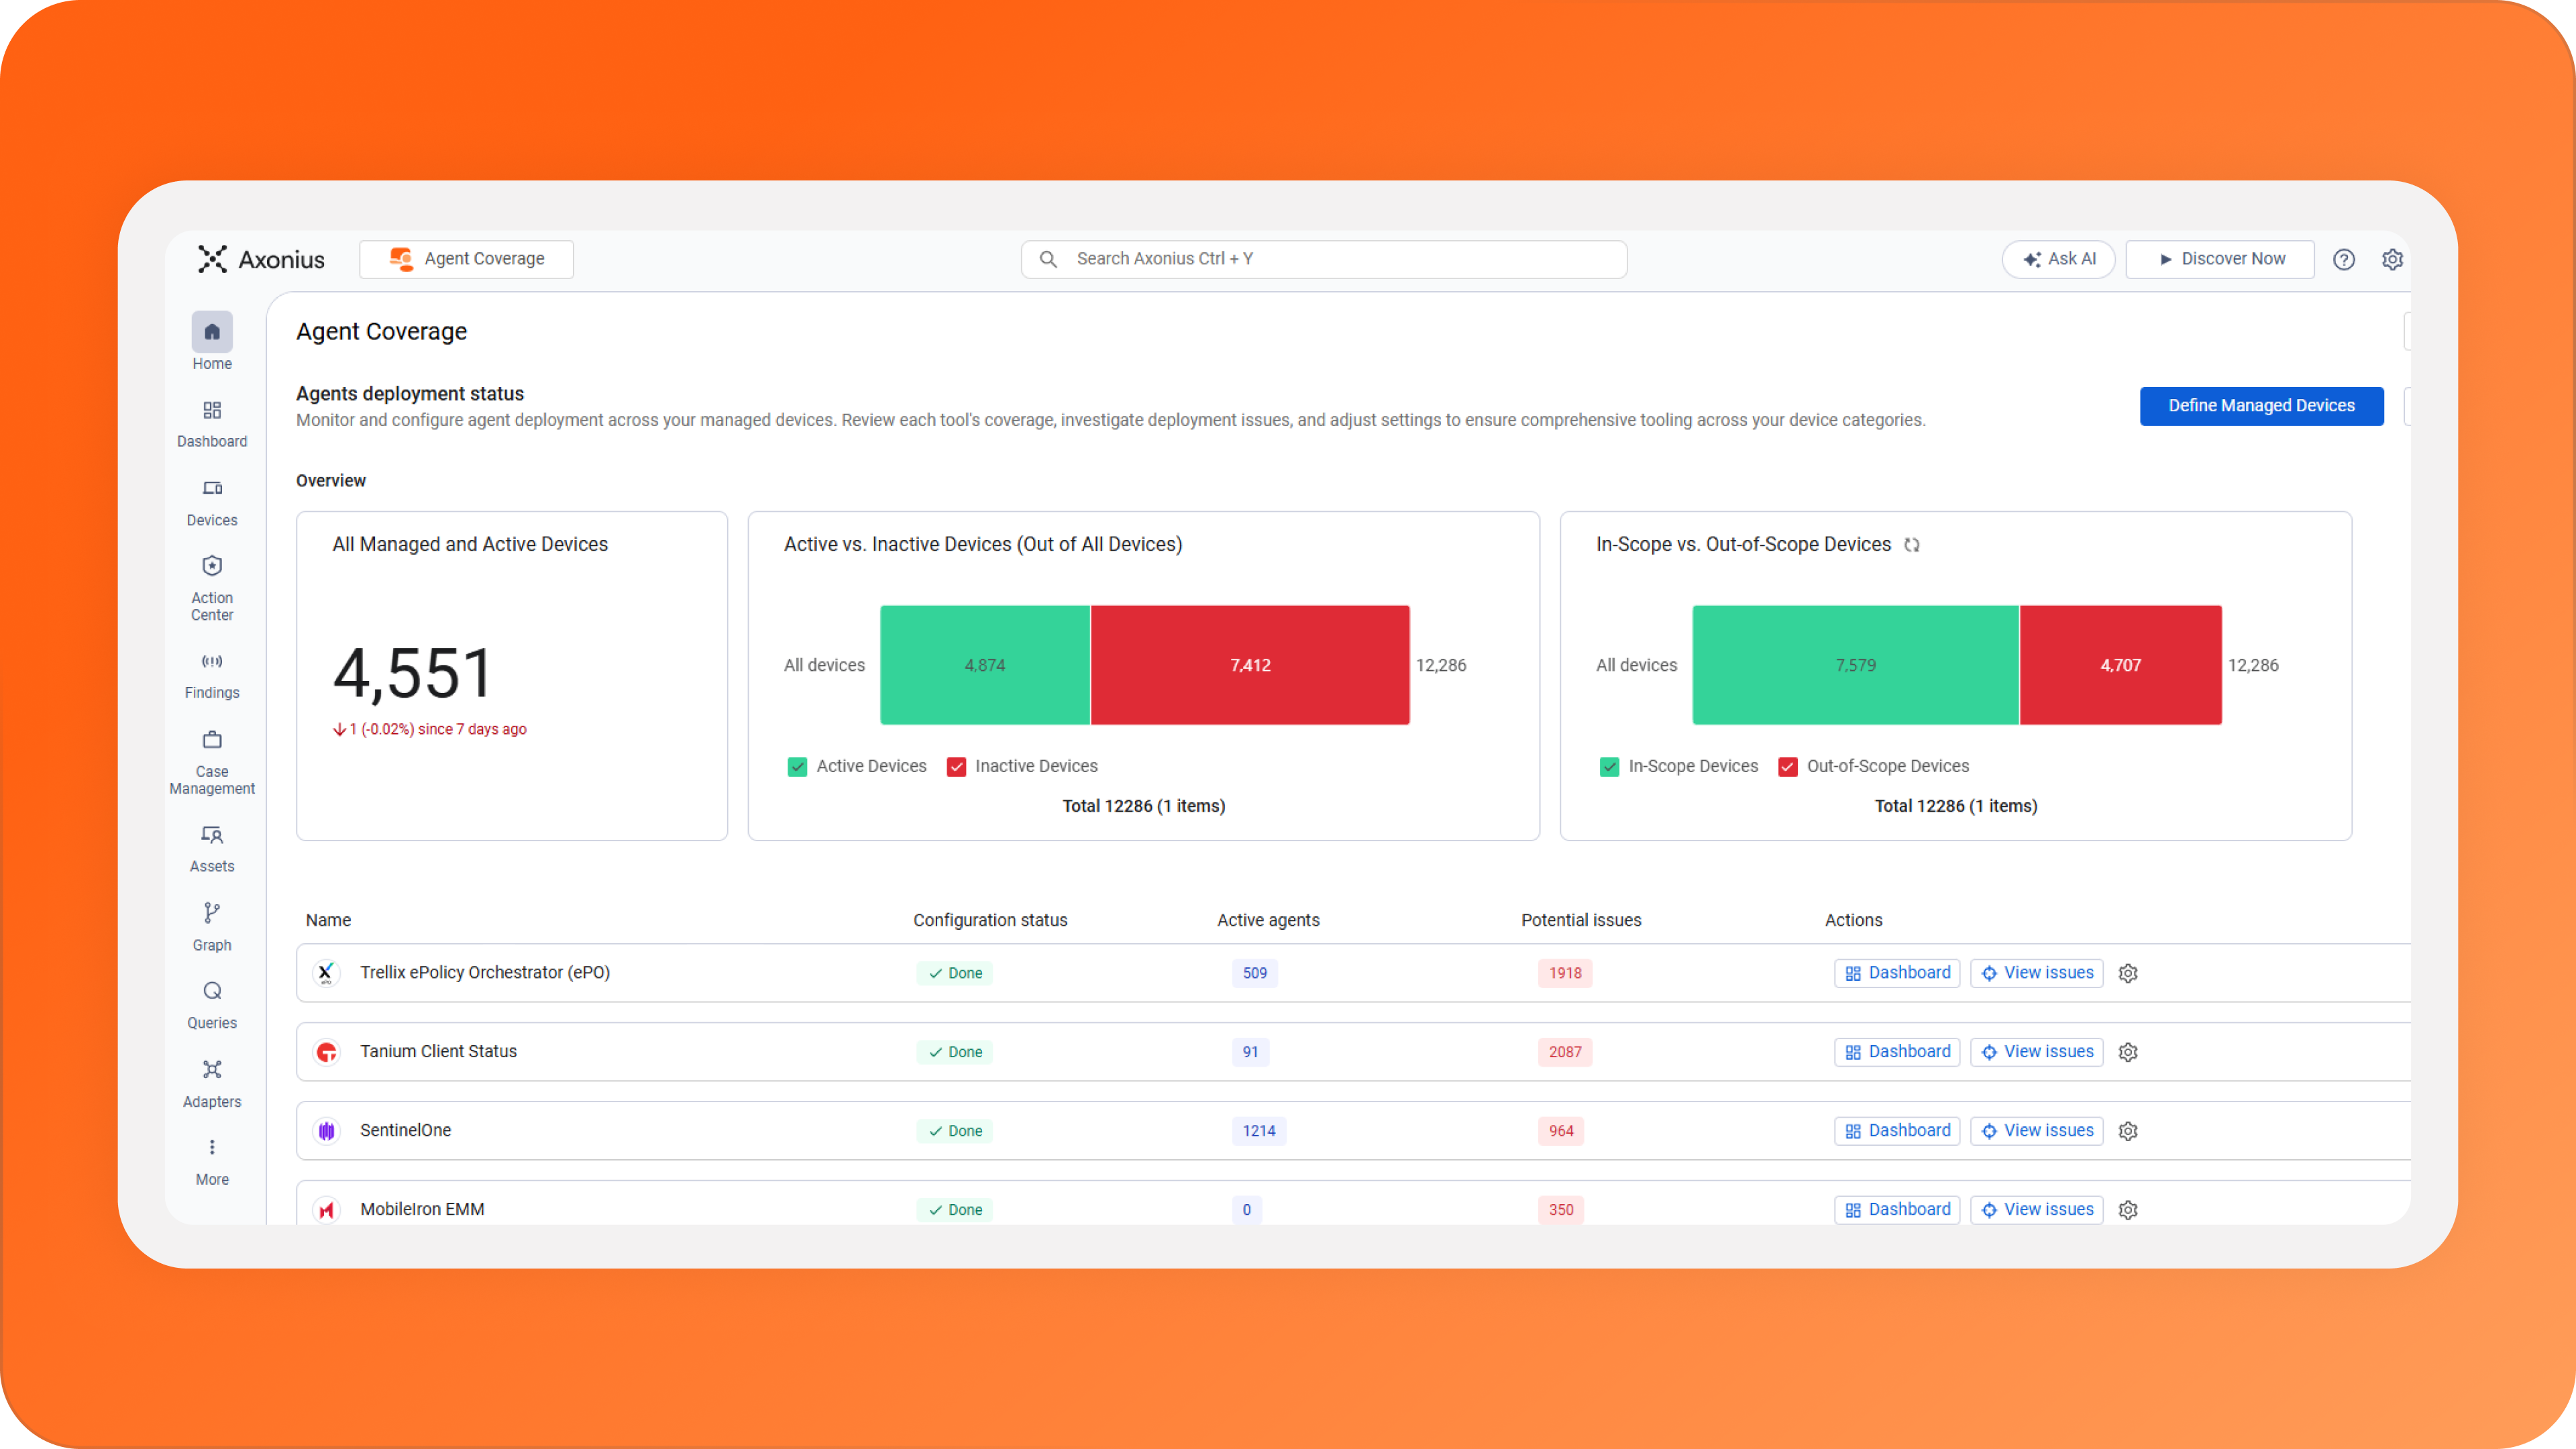This screenshot has width=2576, height=1449.
Task: Expand the More menu in the sidebar
Action: click(212, 1148)
